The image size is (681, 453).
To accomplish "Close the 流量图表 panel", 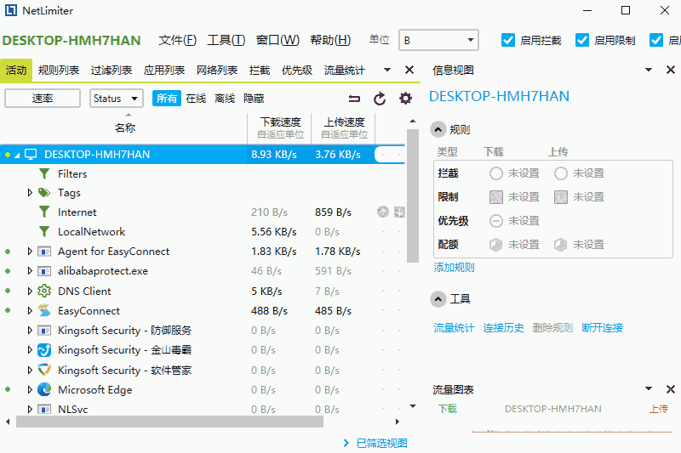I will coord(671,389).
